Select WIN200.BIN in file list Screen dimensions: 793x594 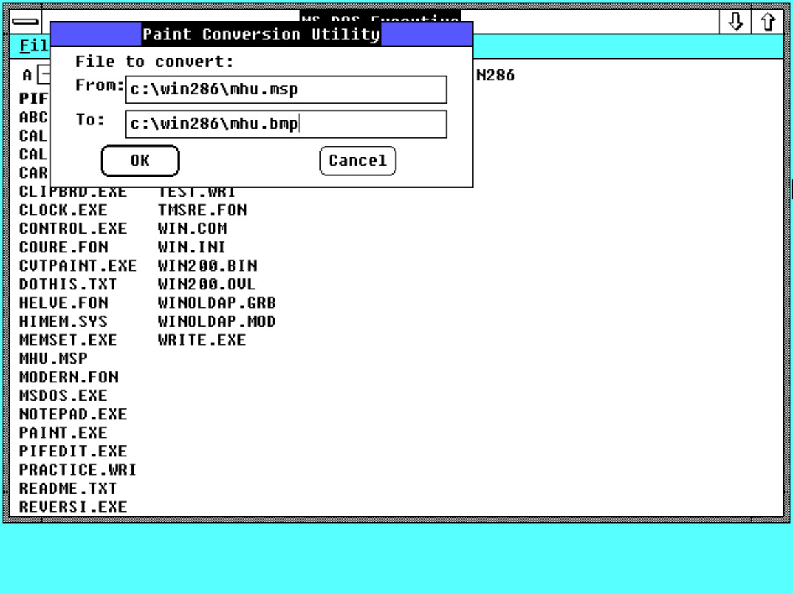[x=207, y=266]
